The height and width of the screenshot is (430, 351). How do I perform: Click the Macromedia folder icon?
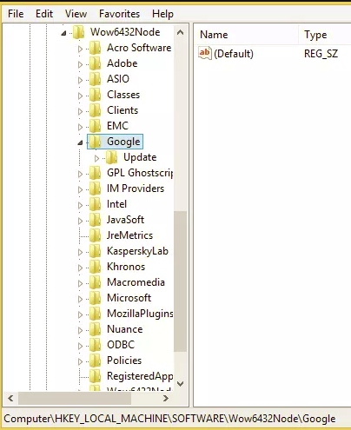[x=95, y=282]
